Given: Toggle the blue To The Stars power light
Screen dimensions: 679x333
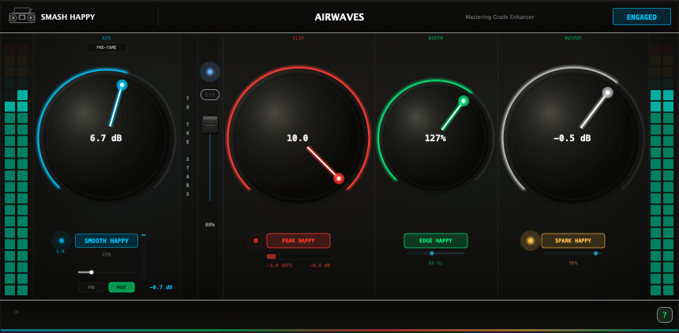Looking at the screenshot, I should [210, 72].
